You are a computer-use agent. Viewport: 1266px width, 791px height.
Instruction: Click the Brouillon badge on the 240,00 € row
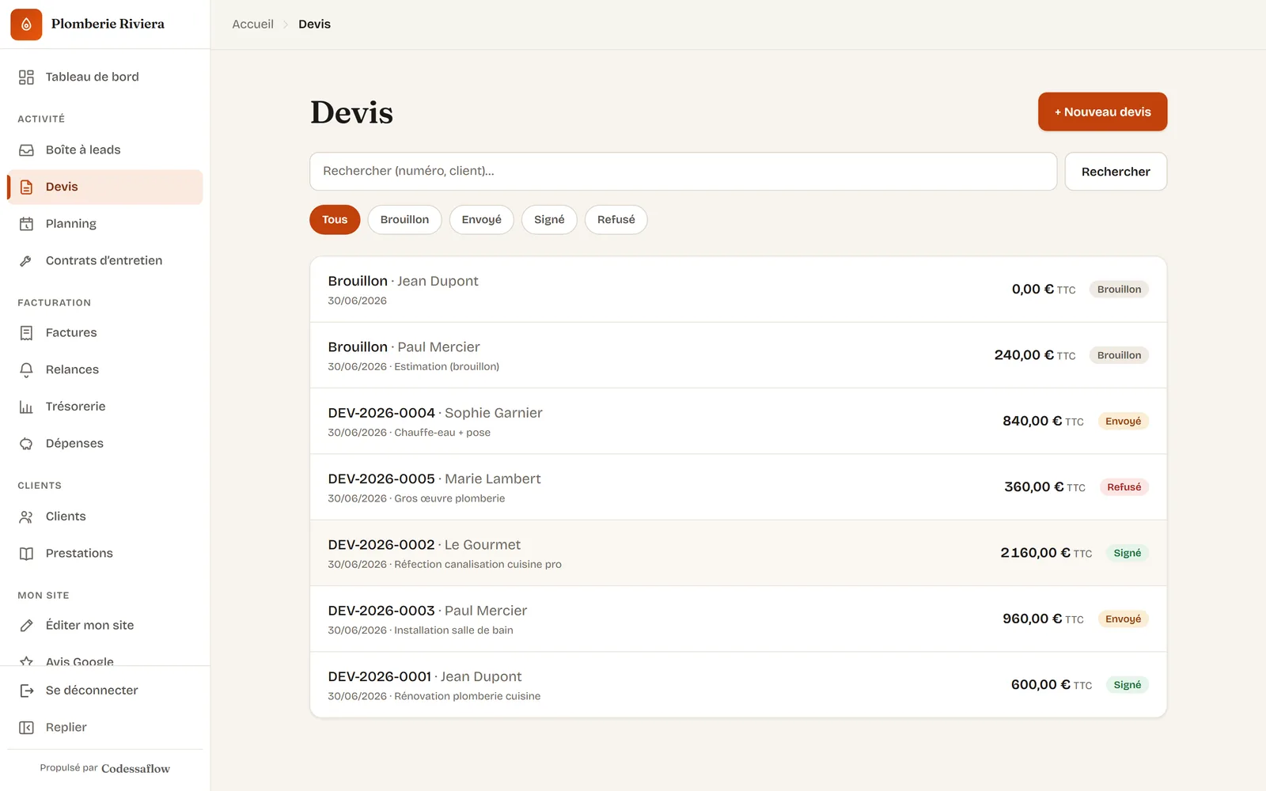tap(1119, 355)
